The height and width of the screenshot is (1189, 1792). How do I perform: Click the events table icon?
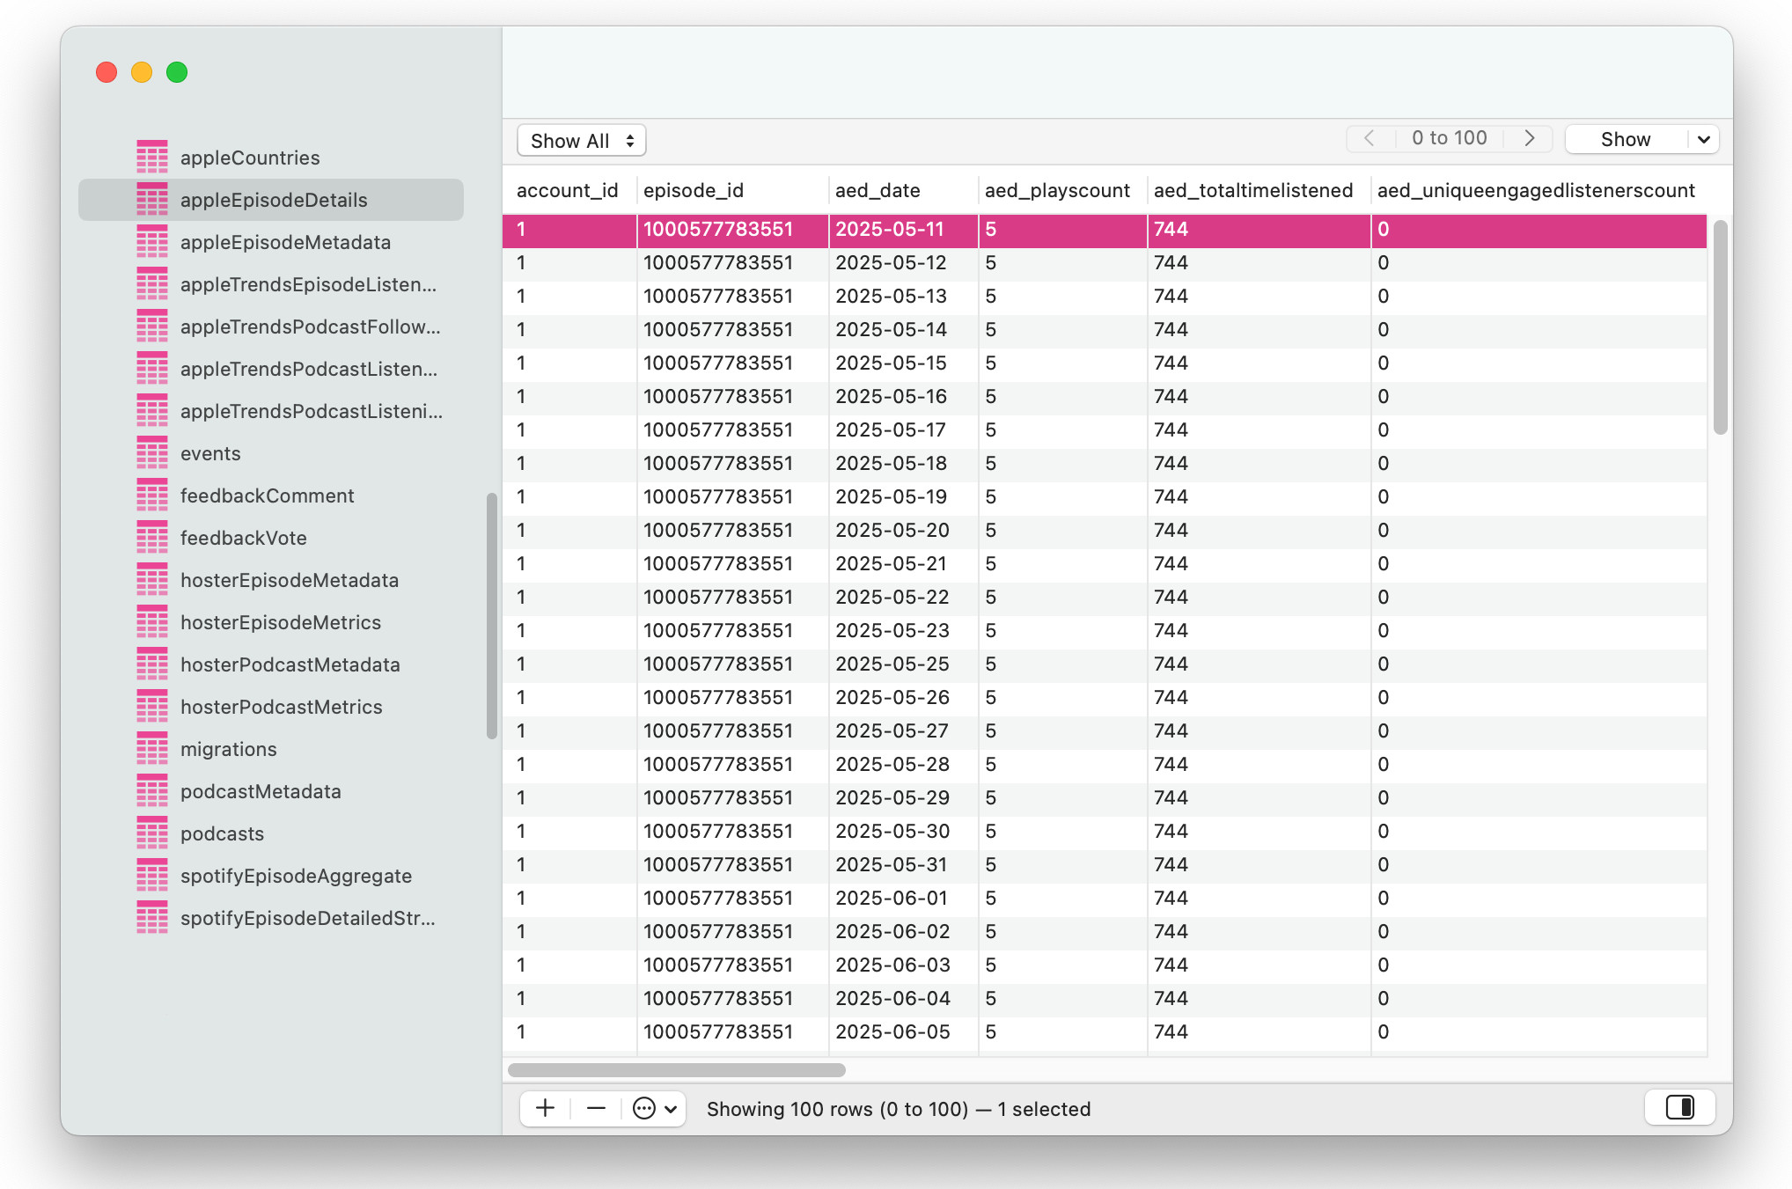151,453
